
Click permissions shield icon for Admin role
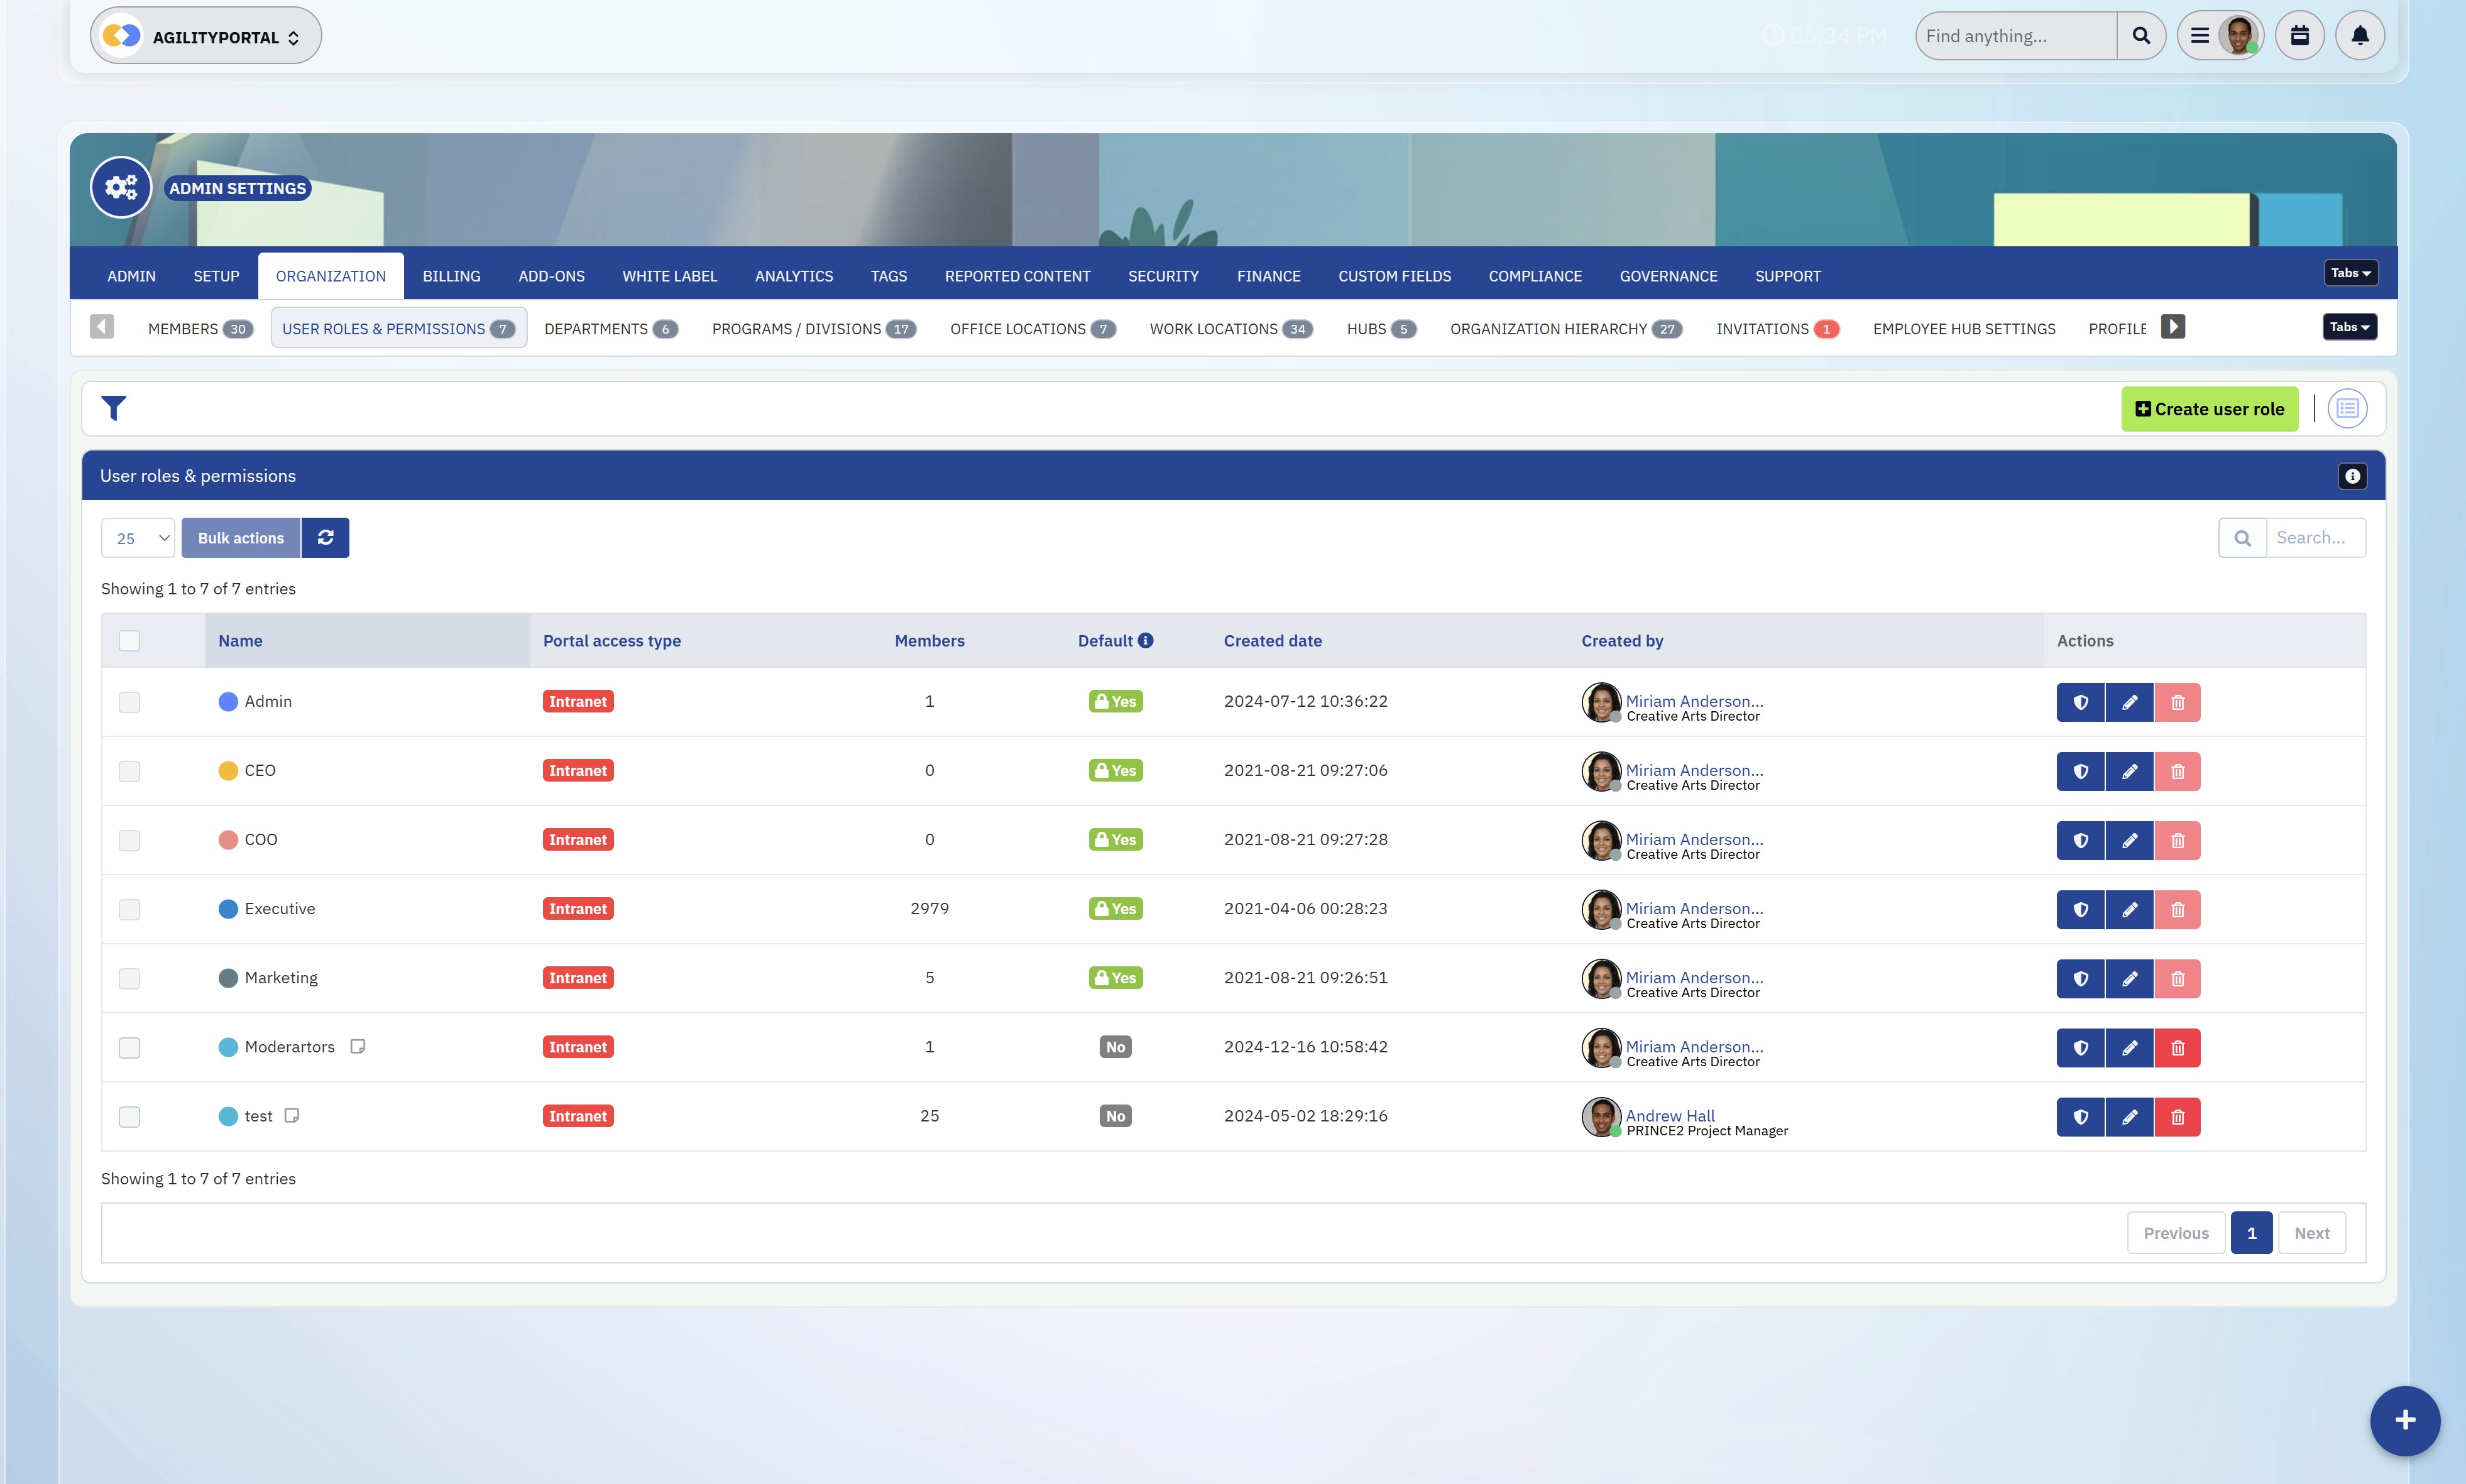(x=2080, y=702)
